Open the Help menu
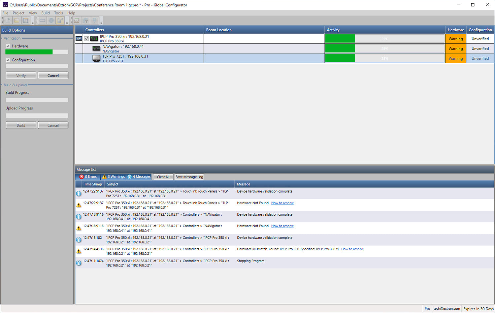The width and height of the screenshot is (495, 313). [71, 13]
